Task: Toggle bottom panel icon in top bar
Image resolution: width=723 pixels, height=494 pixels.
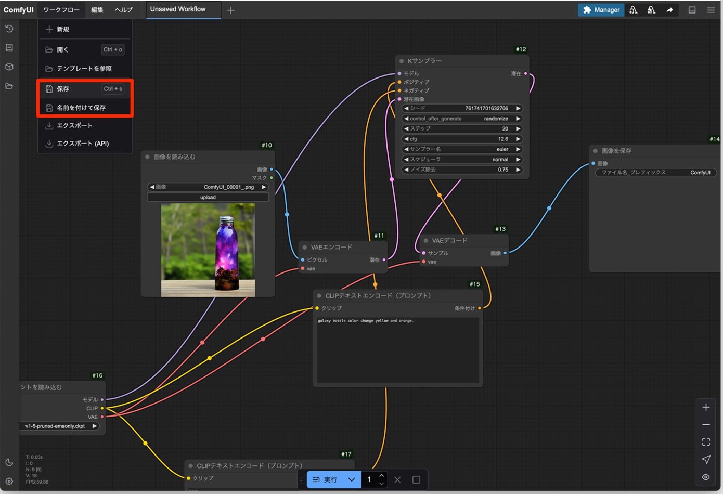Action: 692,10
